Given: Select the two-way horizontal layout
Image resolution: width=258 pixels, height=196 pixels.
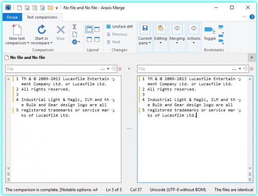Looking at the screenshot, I should pos(89,39).
